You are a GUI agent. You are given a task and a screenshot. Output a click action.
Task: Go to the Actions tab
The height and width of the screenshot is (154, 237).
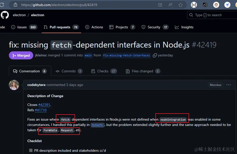tap(94, 27)
